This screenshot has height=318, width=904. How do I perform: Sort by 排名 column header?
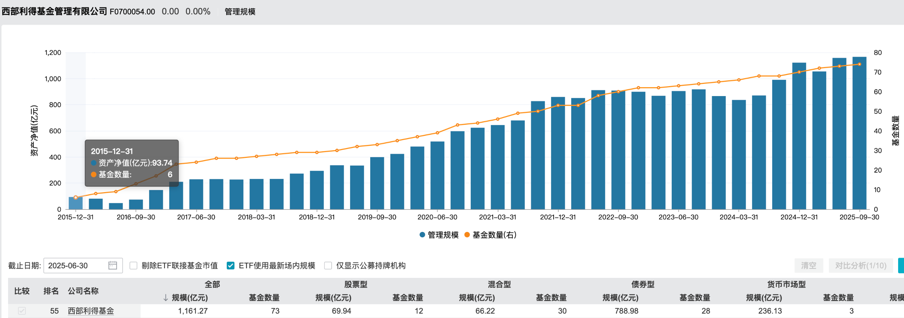coord(51,291)
